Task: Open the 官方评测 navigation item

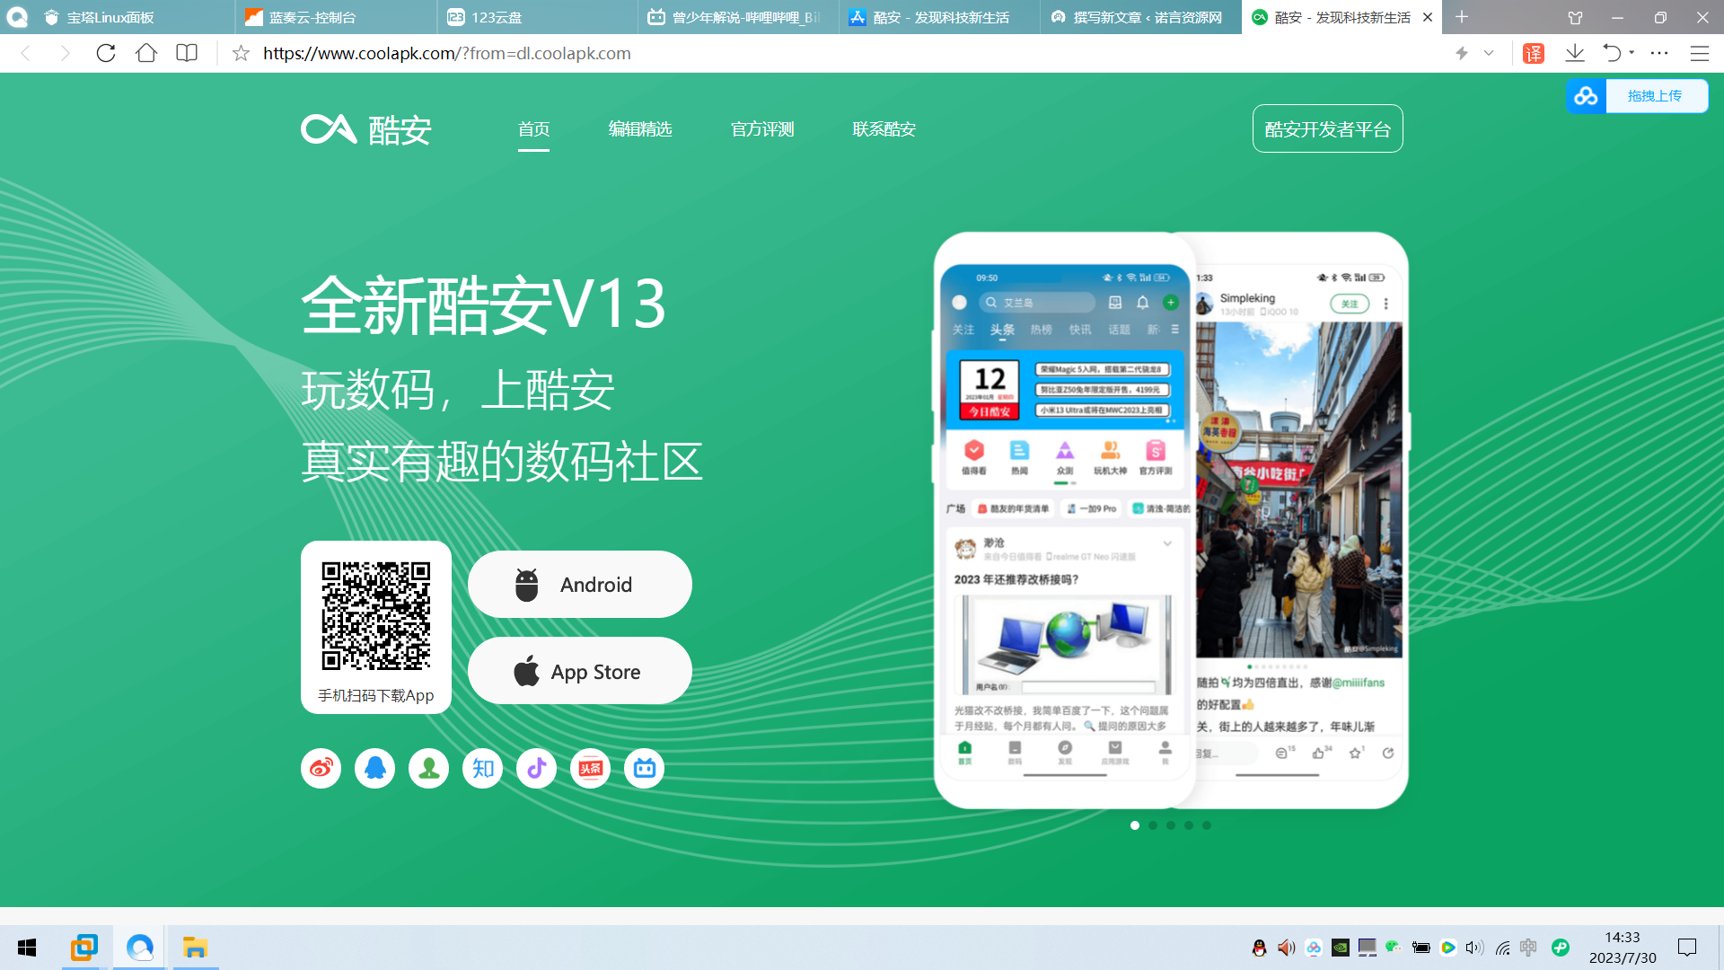Action: [x=762, y=129]
